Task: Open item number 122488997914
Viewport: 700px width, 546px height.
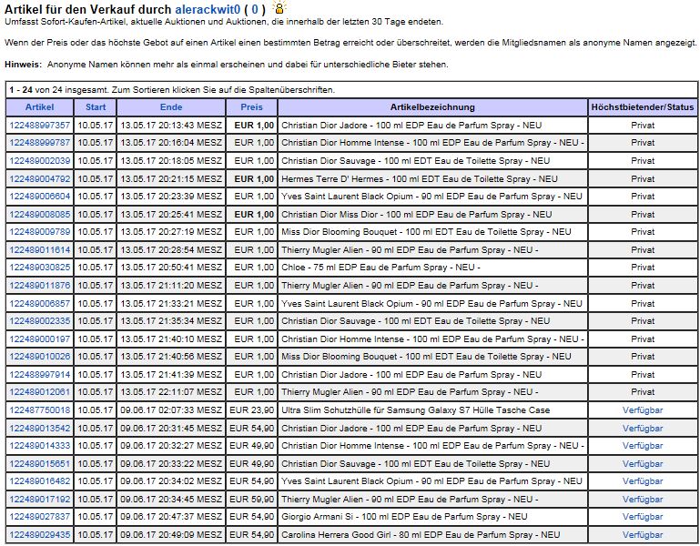Action: pyautogui.click(x=40, y=375)
